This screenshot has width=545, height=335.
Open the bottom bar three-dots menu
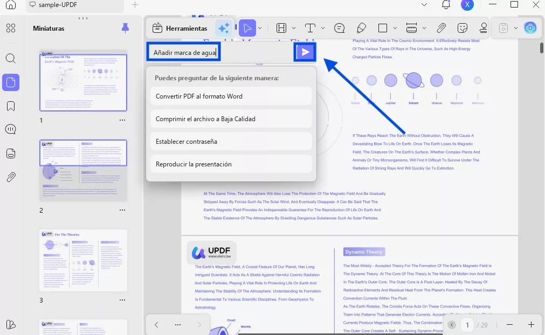click(x=178, y=325)
